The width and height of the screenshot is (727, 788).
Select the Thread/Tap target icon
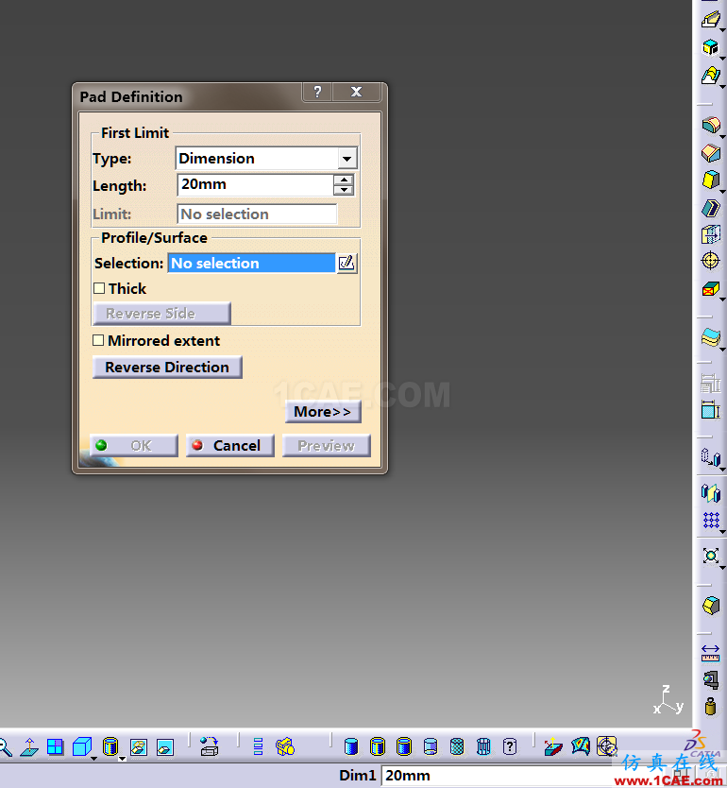710,261
